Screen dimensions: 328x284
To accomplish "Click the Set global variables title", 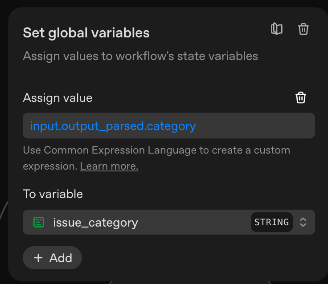I will click(x=86, y=32).
